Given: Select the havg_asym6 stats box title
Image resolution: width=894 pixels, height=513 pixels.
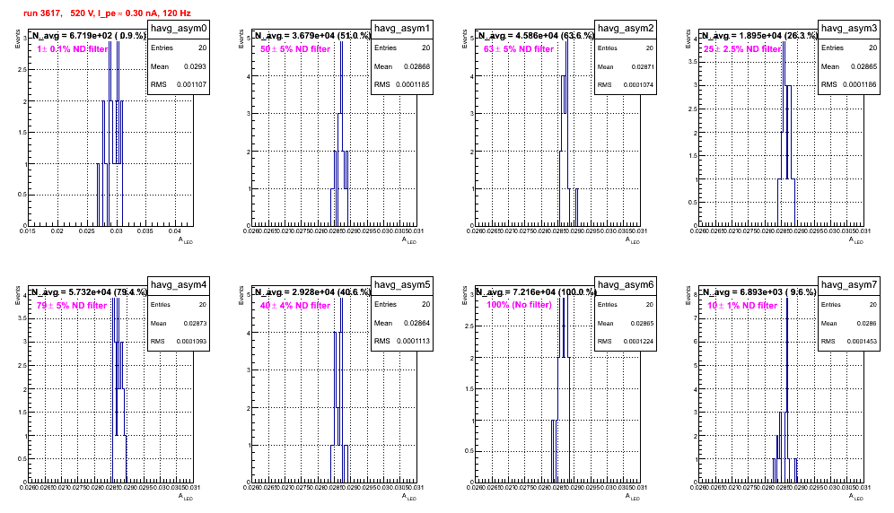Looking at the screenshot, I should pos(626,284).
